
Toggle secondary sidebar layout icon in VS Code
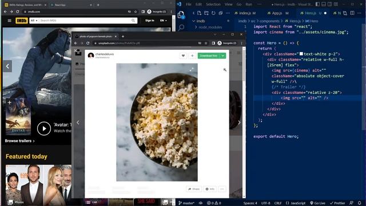(329, 4)
